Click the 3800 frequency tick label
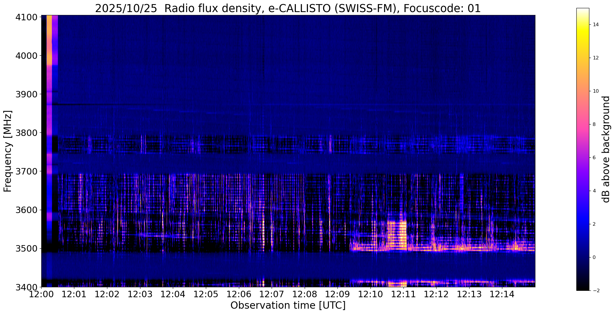The width and height of the screenshot is (615, 314). click(x=26, y=133)
